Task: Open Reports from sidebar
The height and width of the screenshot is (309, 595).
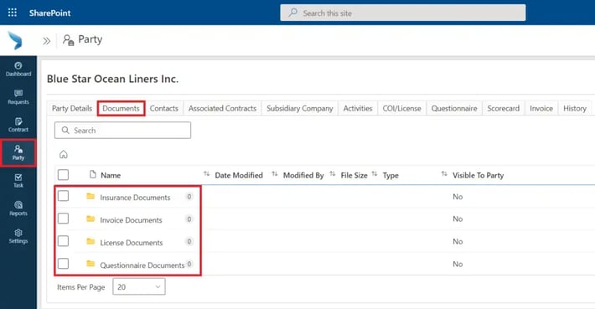Action: pyautogui.click(x=18, y=209)
